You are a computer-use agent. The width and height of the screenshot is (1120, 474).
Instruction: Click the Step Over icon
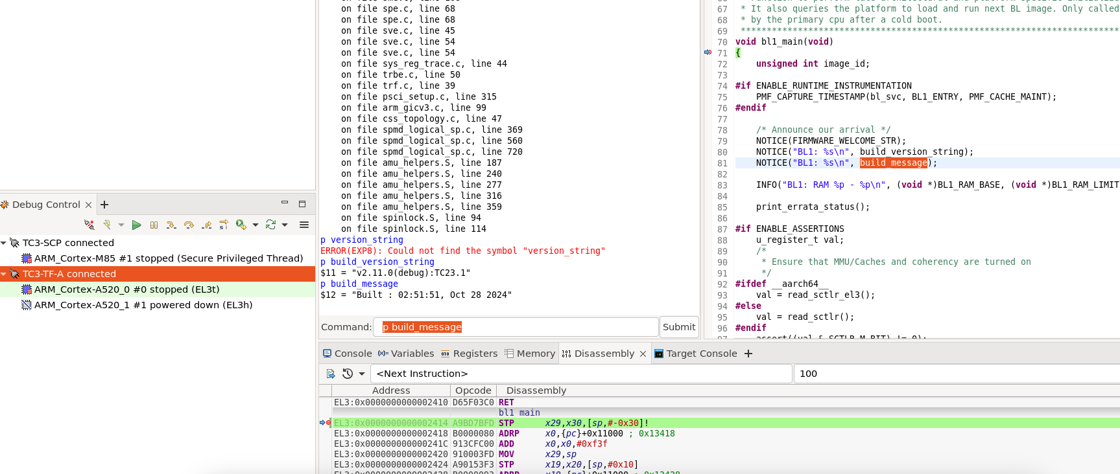[x=189, y=225]
